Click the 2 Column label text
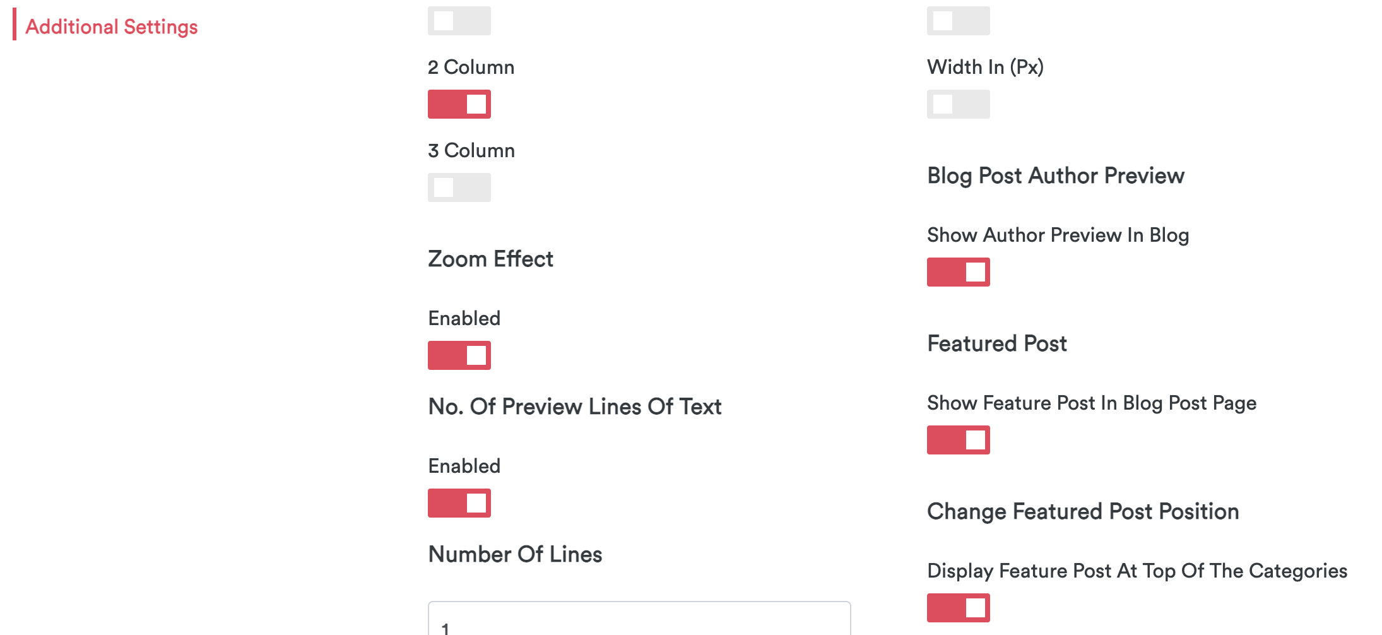This screenshot has height=635, width=1382. [471, 67]
